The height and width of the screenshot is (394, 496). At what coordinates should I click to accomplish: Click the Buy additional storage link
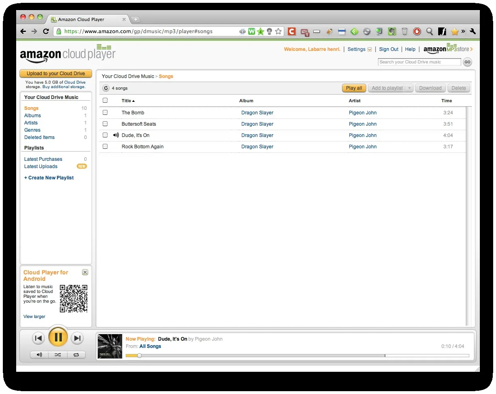click(64, 87)
